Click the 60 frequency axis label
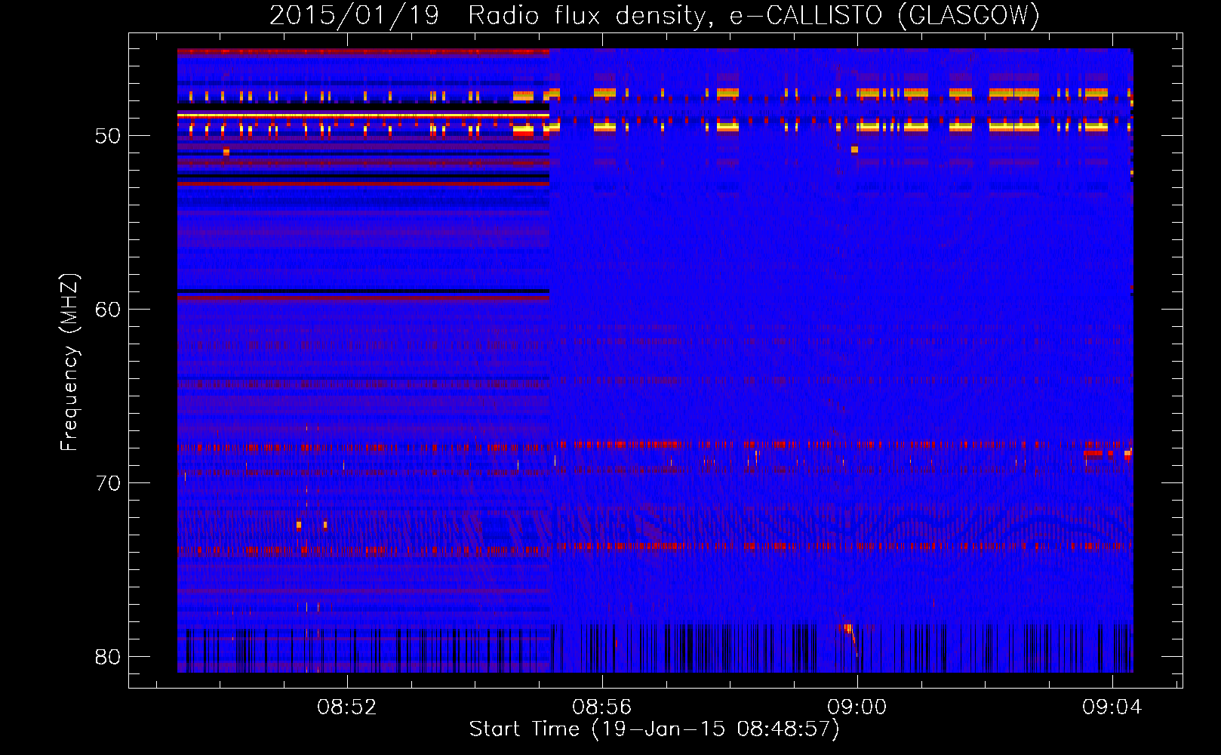Image resolution: width=1221 pixels, height=755 pixels. (x=108, y=310)
